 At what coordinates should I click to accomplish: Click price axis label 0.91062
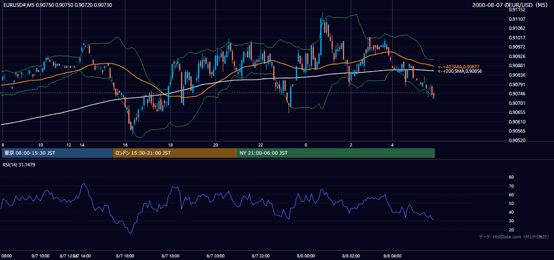517,28
